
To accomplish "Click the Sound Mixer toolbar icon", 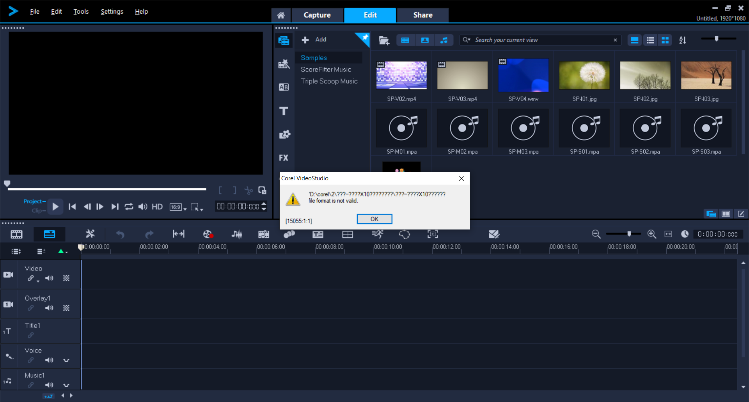I will tap(237, 234).
